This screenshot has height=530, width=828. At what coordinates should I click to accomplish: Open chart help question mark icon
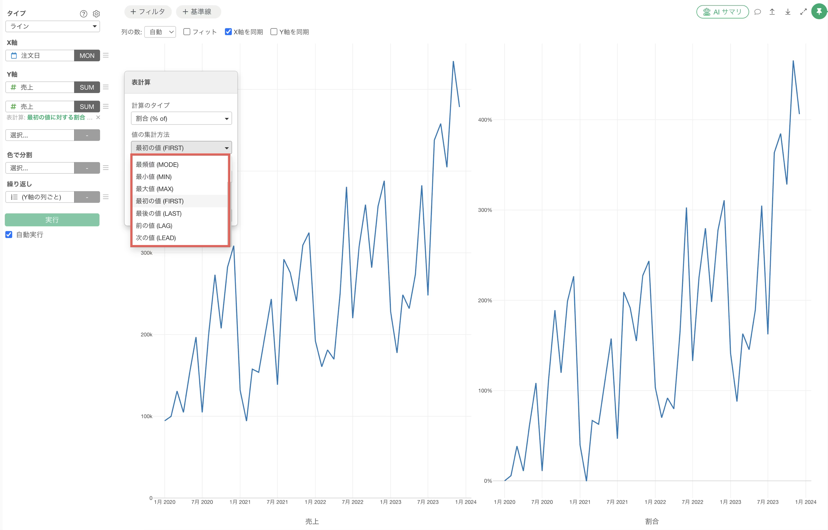click(x=84, y=14)
